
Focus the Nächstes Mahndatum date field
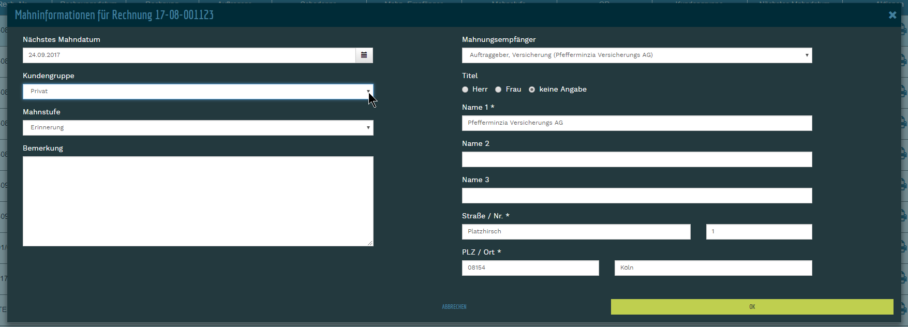tap(189, 55)
